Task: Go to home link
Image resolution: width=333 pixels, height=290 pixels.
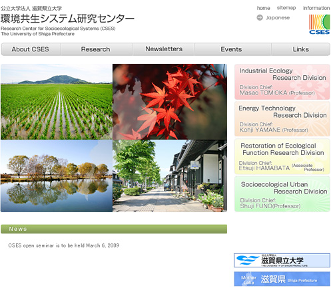Action: click(264, 8)
